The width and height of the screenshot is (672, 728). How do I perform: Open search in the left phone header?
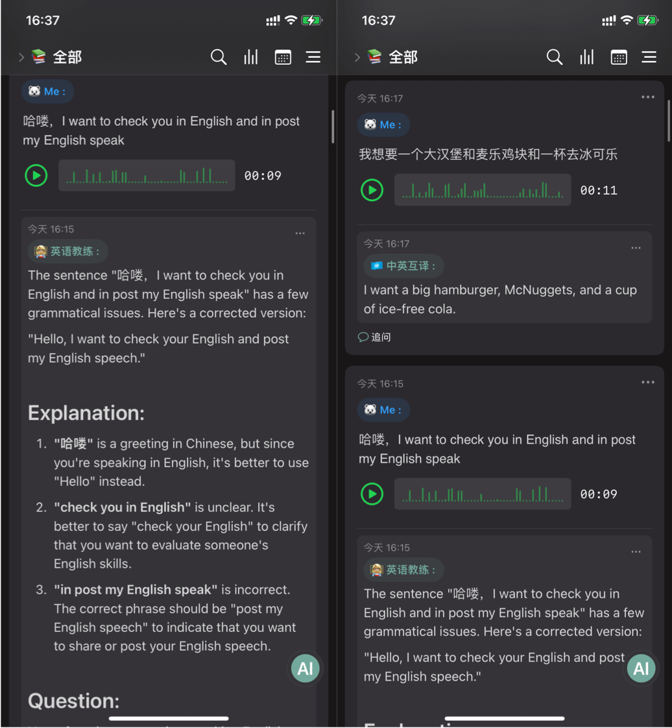[219, 57]
